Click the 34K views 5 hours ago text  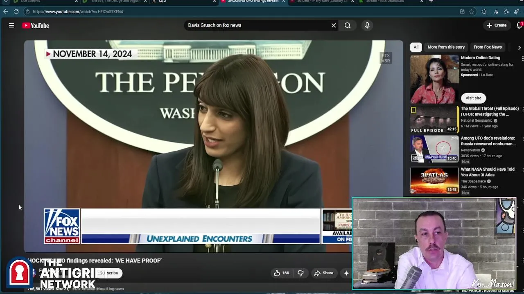pos(479,187)
